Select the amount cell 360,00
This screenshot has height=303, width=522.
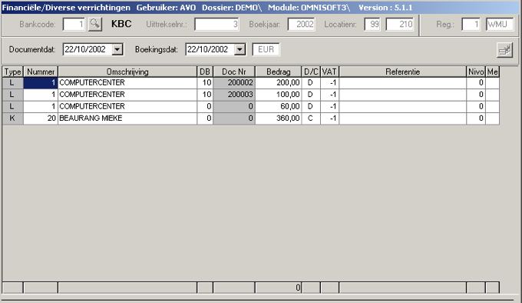point(279,118)
